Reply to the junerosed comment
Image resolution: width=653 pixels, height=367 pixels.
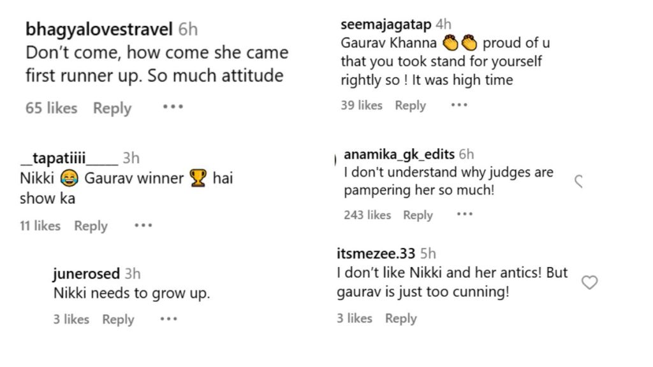point(118,319)
